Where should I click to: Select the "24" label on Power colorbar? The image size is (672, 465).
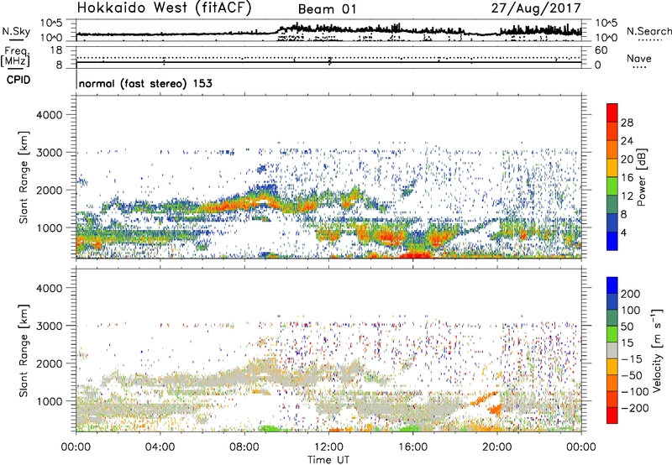tap(627, 141)
